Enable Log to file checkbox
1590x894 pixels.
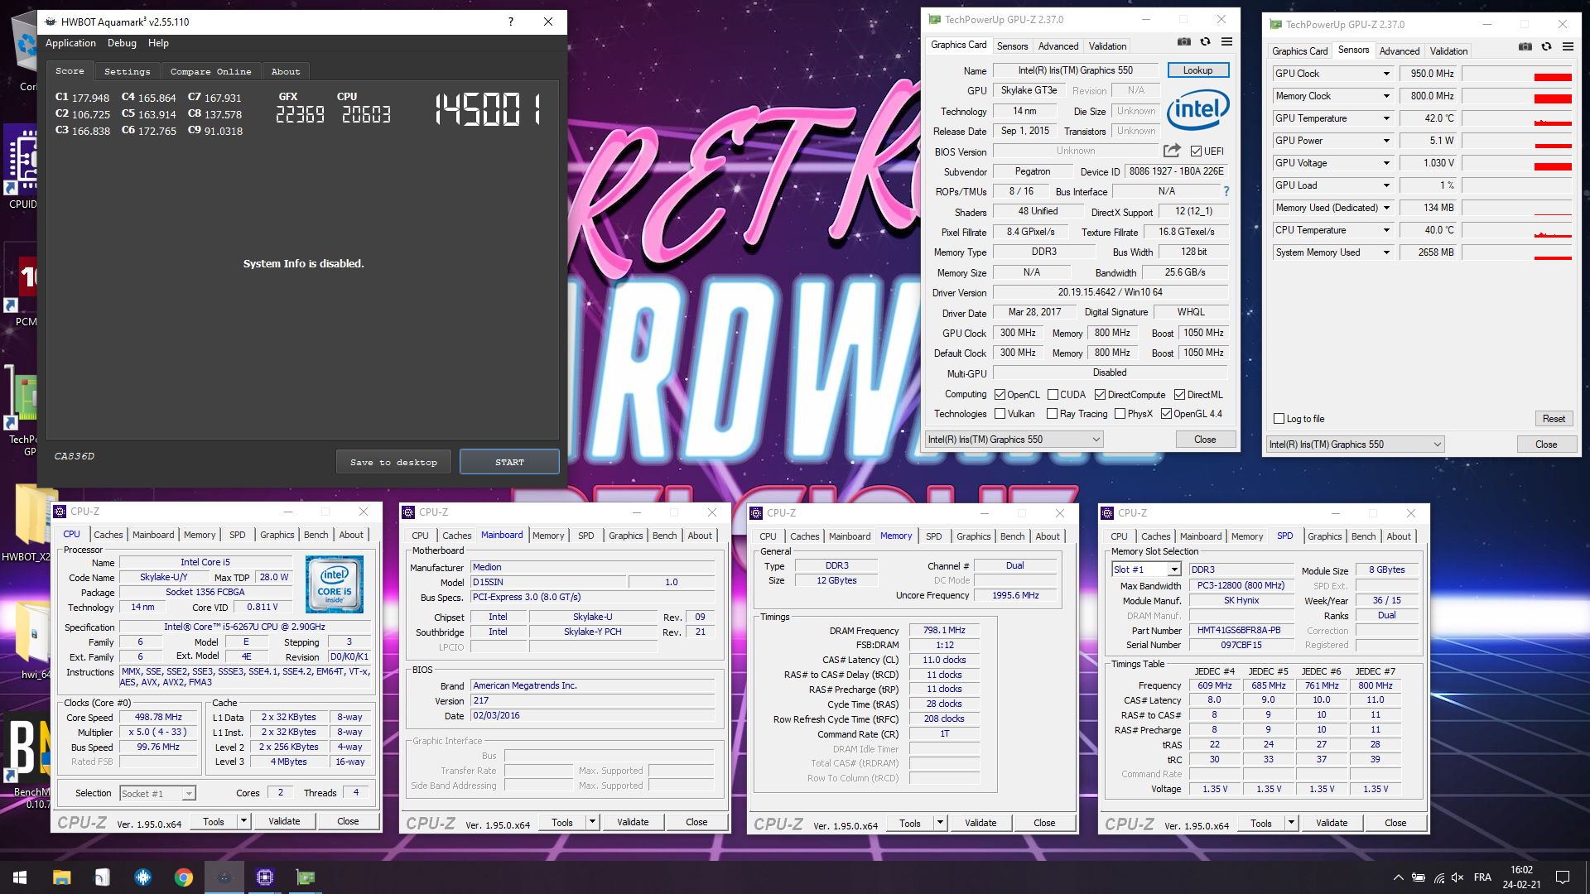(1279, 419)
